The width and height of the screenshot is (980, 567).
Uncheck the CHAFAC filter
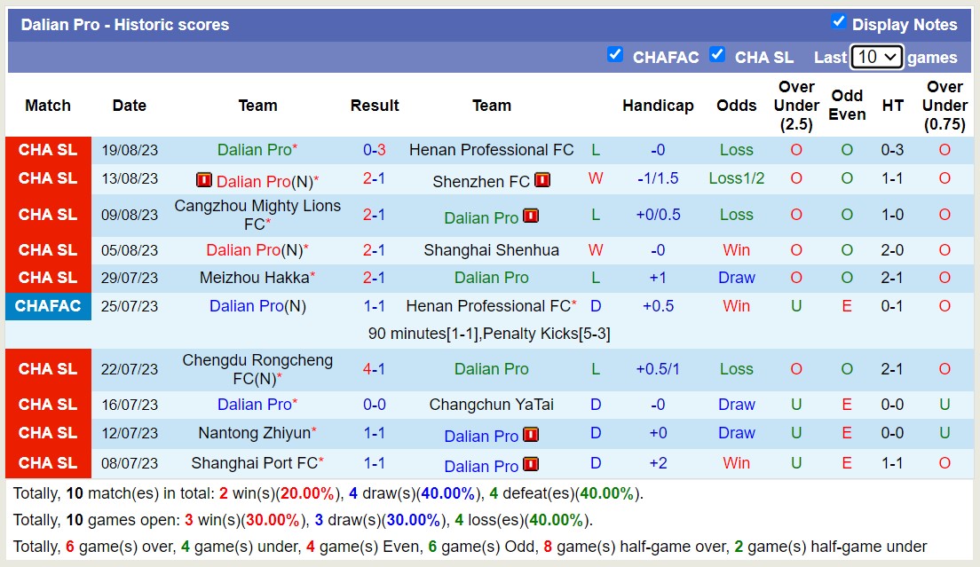(615, 55)
